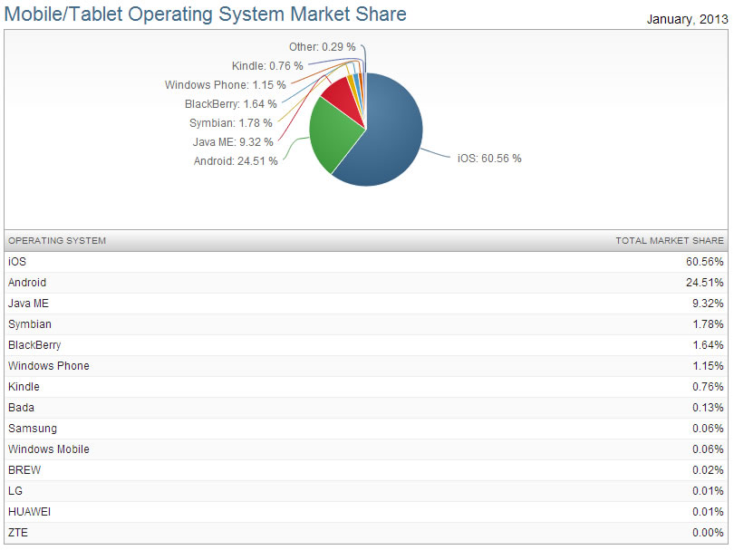The image size is (734, 550).
Task: Select the 'Symbian: 1.78 %' chart label
Action: (230, 122)
